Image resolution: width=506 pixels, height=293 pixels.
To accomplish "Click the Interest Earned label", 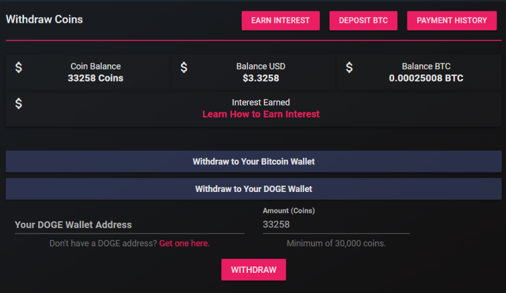I will point(261,102).
